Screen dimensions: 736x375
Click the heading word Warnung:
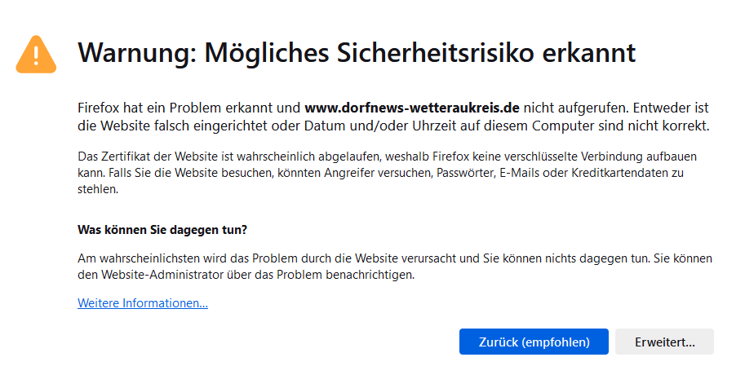tap(138, 54)
